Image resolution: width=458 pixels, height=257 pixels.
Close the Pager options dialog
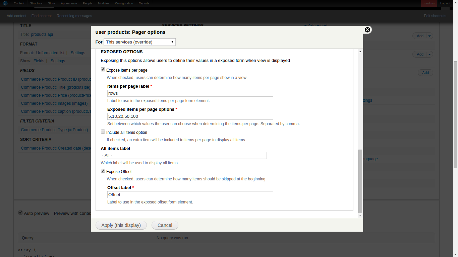[x=367, y=30]
